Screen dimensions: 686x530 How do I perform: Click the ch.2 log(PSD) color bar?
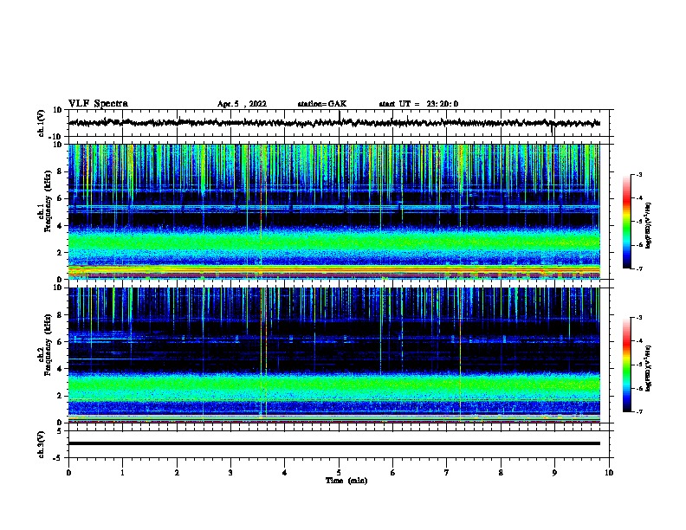coord(627,365)
